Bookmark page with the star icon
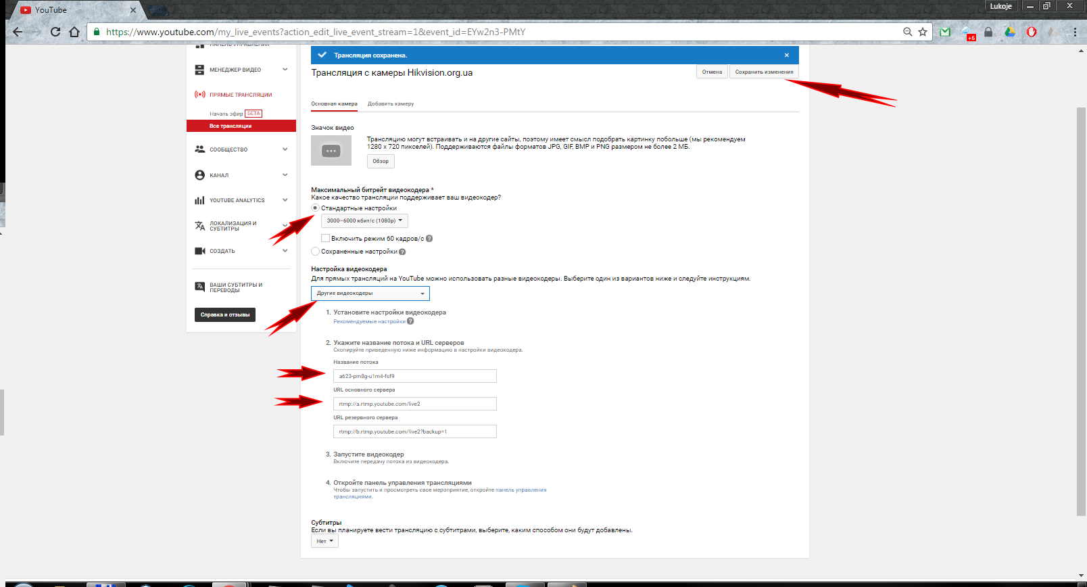The height and width of the screenshot is (587, 1087). (923, 32)
